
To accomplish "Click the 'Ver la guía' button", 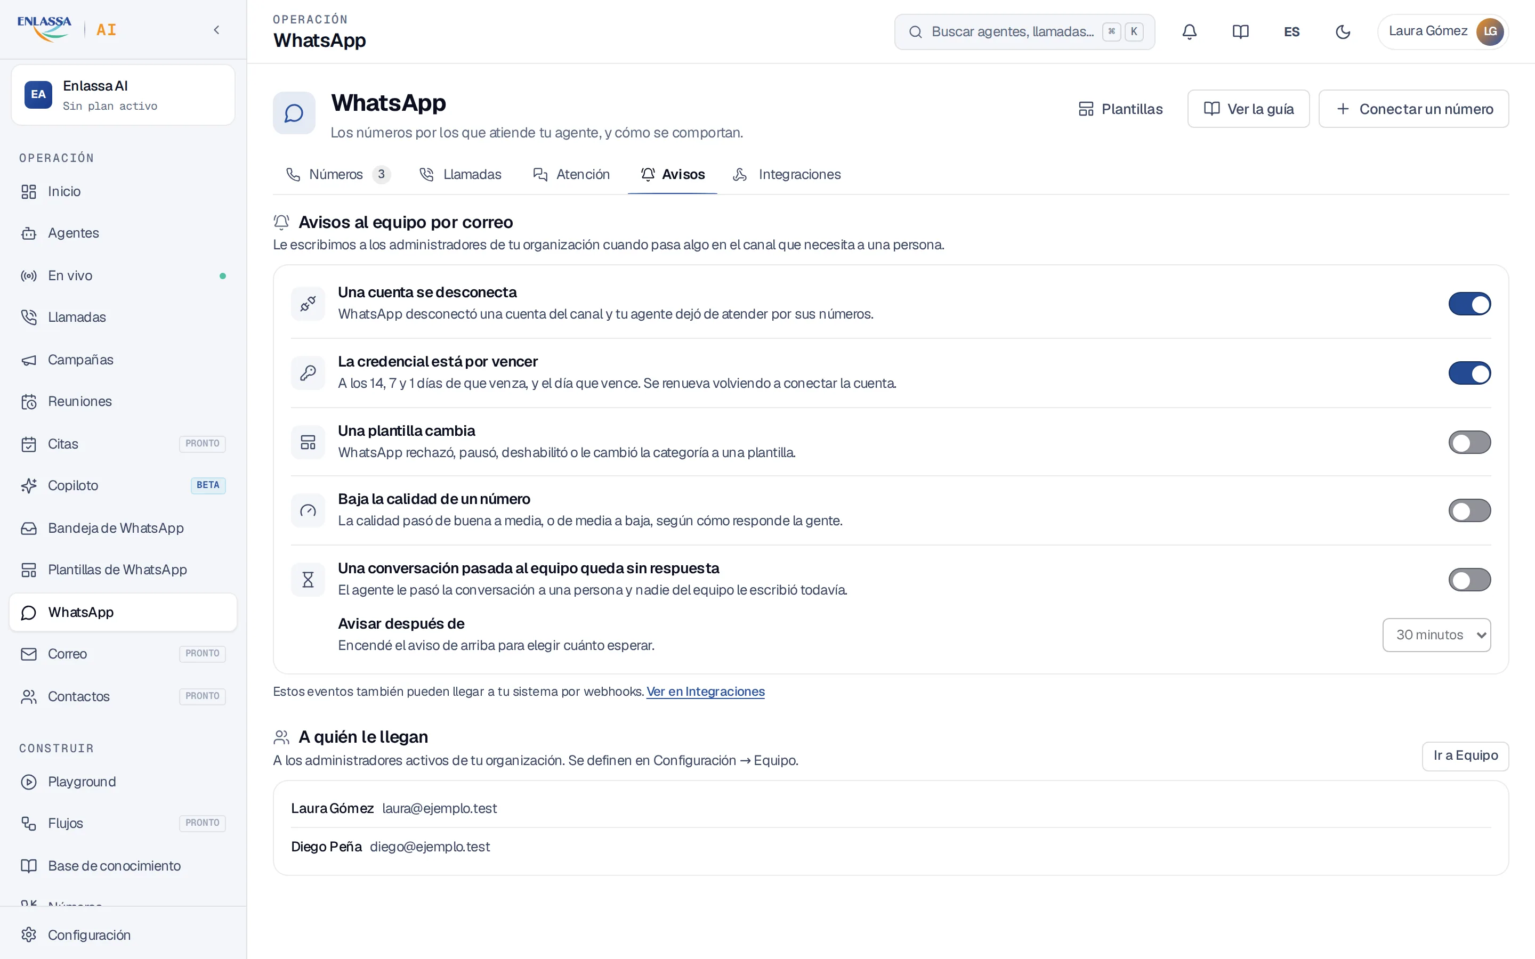I will click(1248, 109).
